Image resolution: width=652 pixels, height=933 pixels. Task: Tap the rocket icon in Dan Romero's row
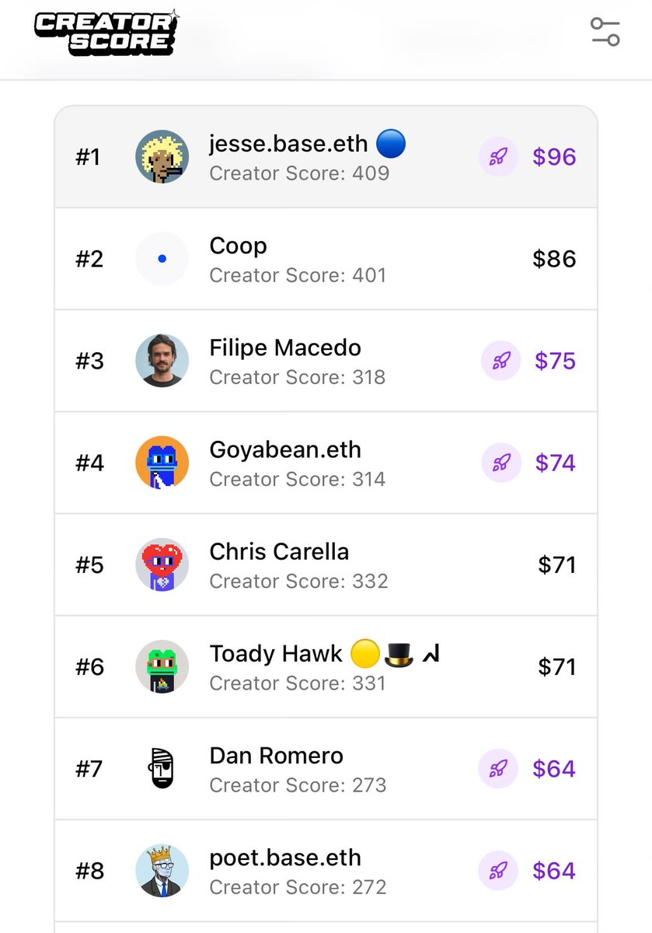coord(498,769)
